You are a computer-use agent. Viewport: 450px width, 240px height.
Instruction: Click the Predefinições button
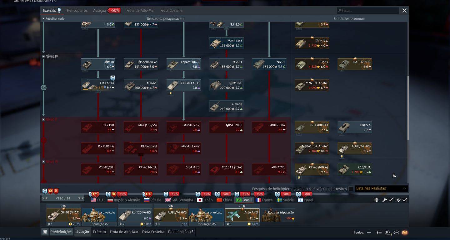(62, 232)
